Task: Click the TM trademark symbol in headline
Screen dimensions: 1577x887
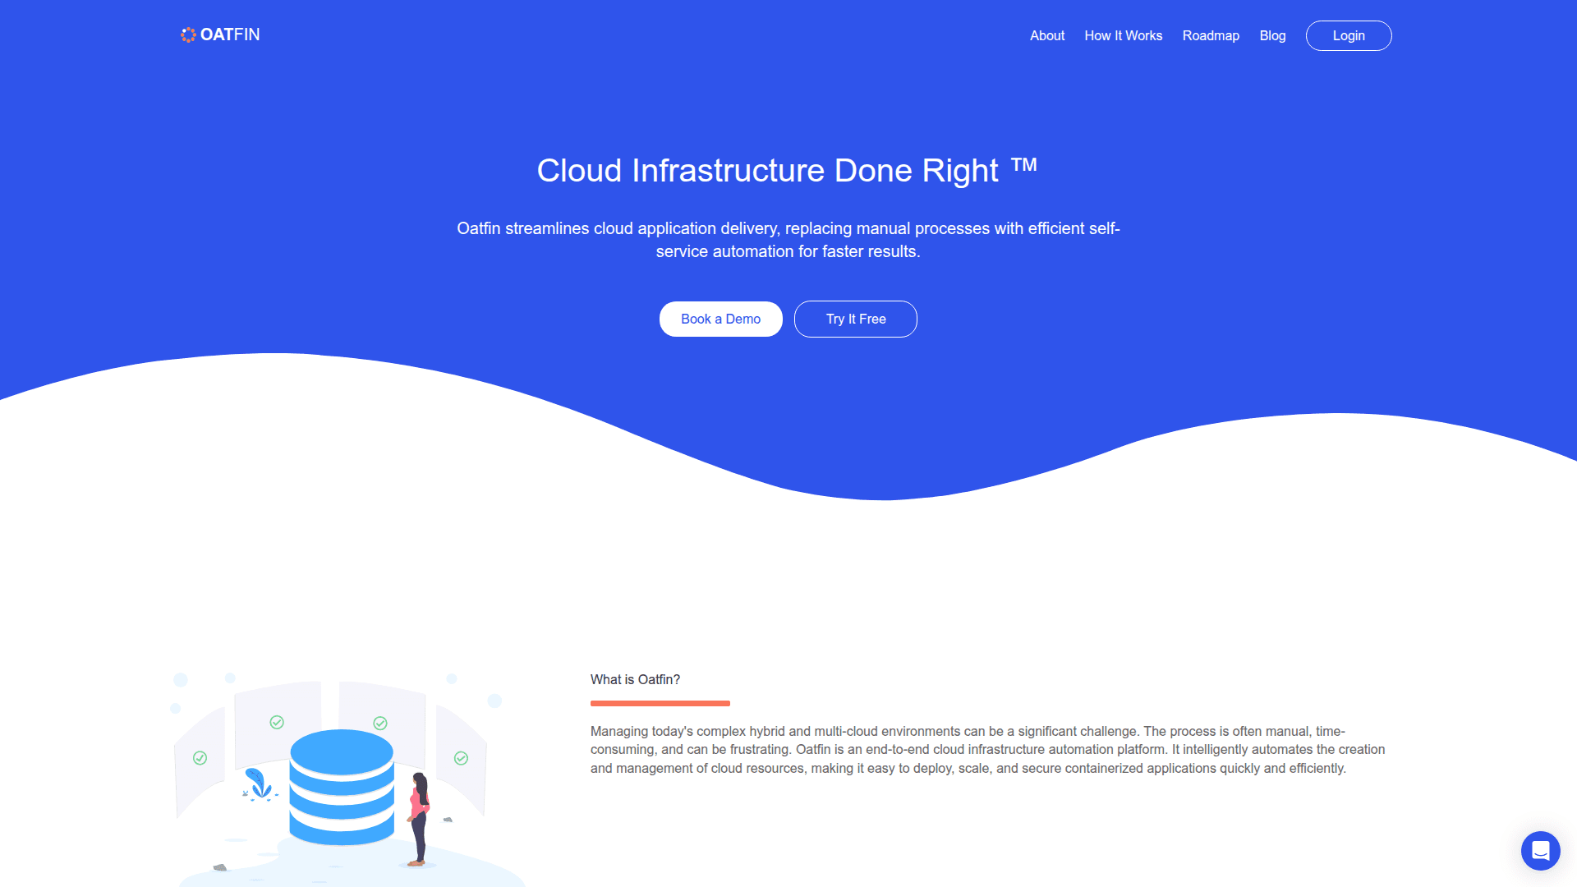Action: 1023,165
